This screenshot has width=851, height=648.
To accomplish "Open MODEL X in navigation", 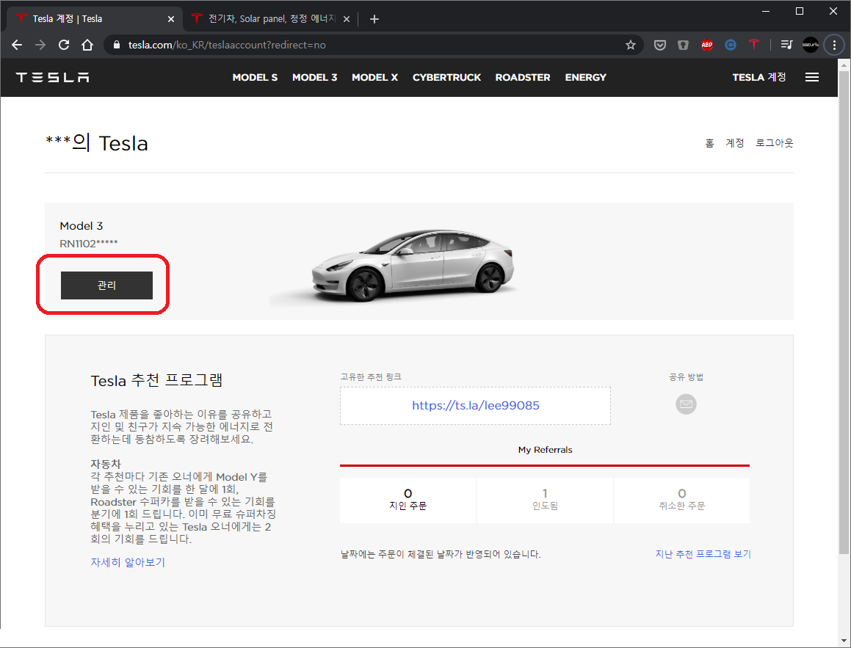I will pyautogui.click(x=375, y=78).
